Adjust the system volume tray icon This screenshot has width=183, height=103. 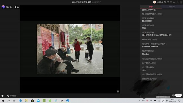(x=143, y=100)
